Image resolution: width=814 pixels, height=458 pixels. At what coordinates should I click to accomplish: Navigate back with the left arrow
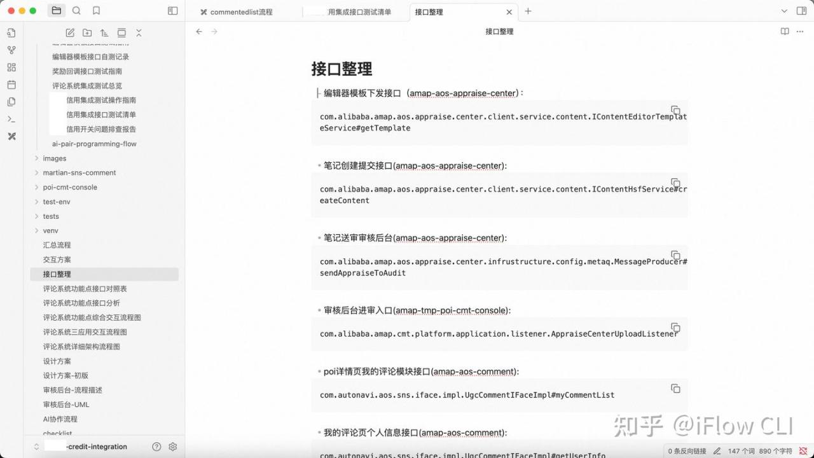click(199, 31)
